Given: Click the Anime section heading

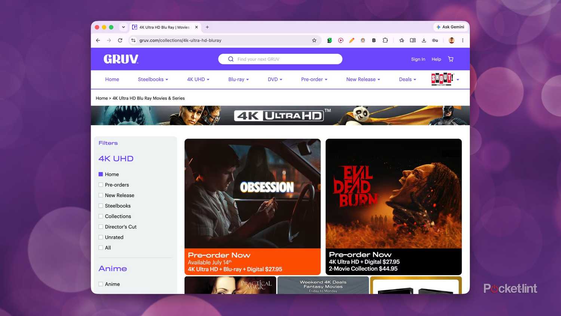Looking at the screenshot, I should (x=113, y=268).
